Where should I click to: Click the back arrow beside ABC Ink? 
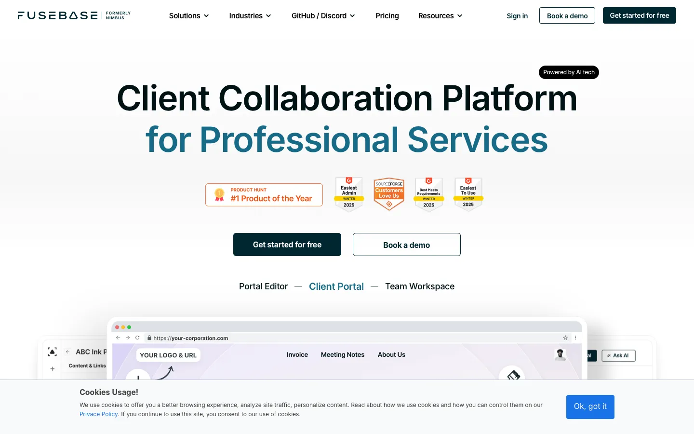68,352
